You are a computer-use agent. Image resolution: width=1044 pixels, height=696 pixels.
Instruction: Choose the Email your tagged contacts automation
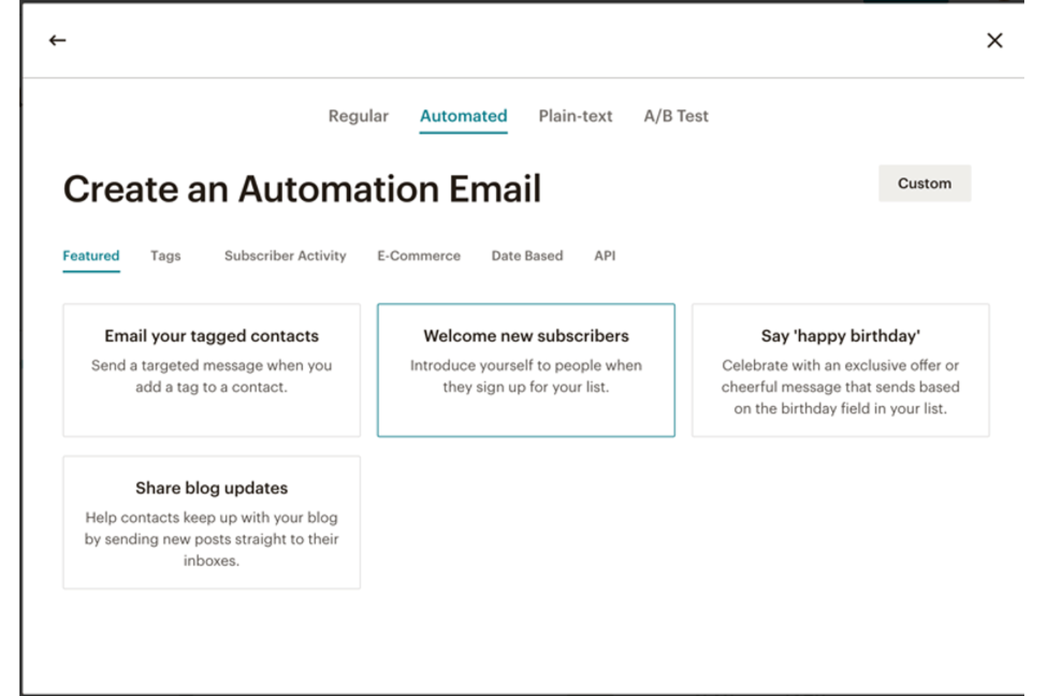pos(211,370)
